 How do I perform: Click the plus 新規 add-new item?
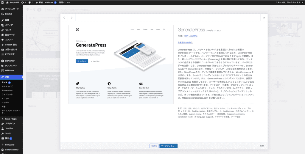[39, 2]
